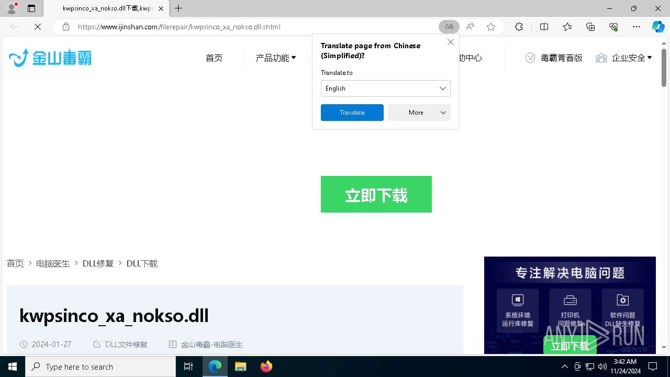Open the taskbar clock and date

click(x=625, y=367)
